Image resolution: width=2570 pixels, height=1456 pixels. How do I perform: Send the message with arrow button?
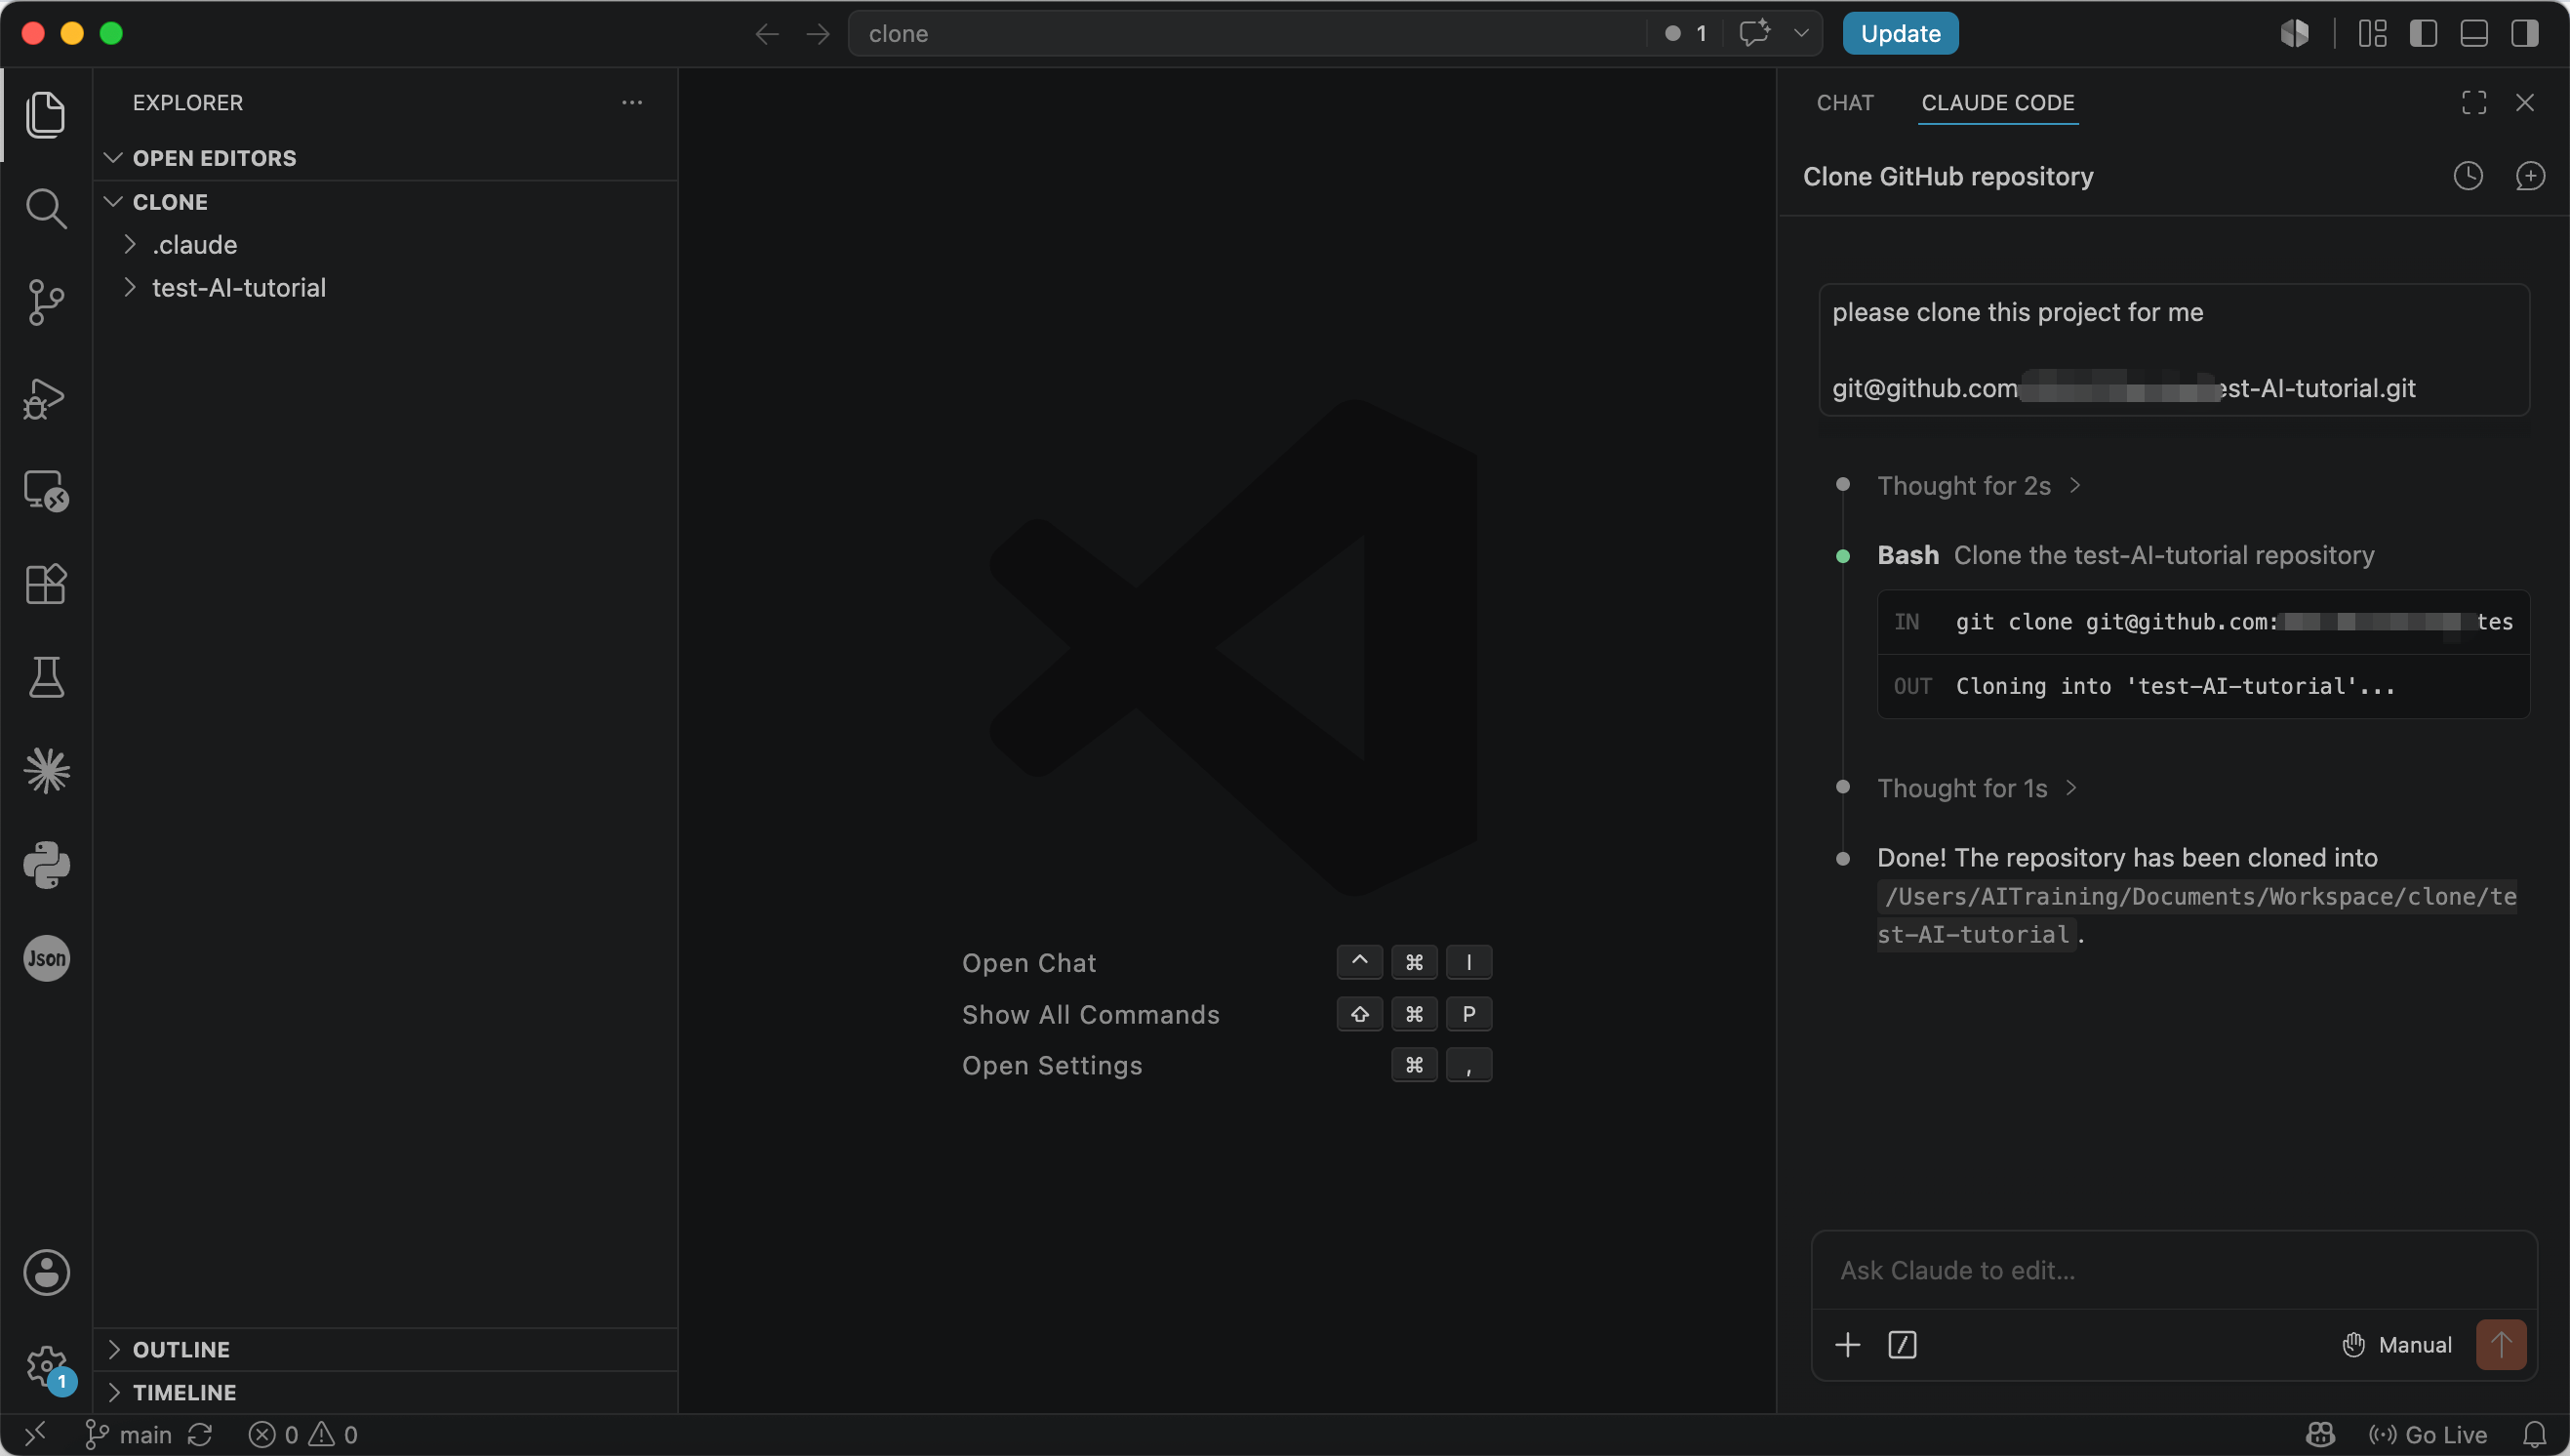2501,1345
